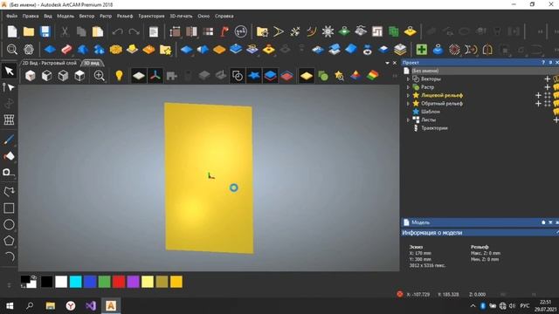
Task: Open the view tabs dropdown arrow
Action: click(387, 63)
